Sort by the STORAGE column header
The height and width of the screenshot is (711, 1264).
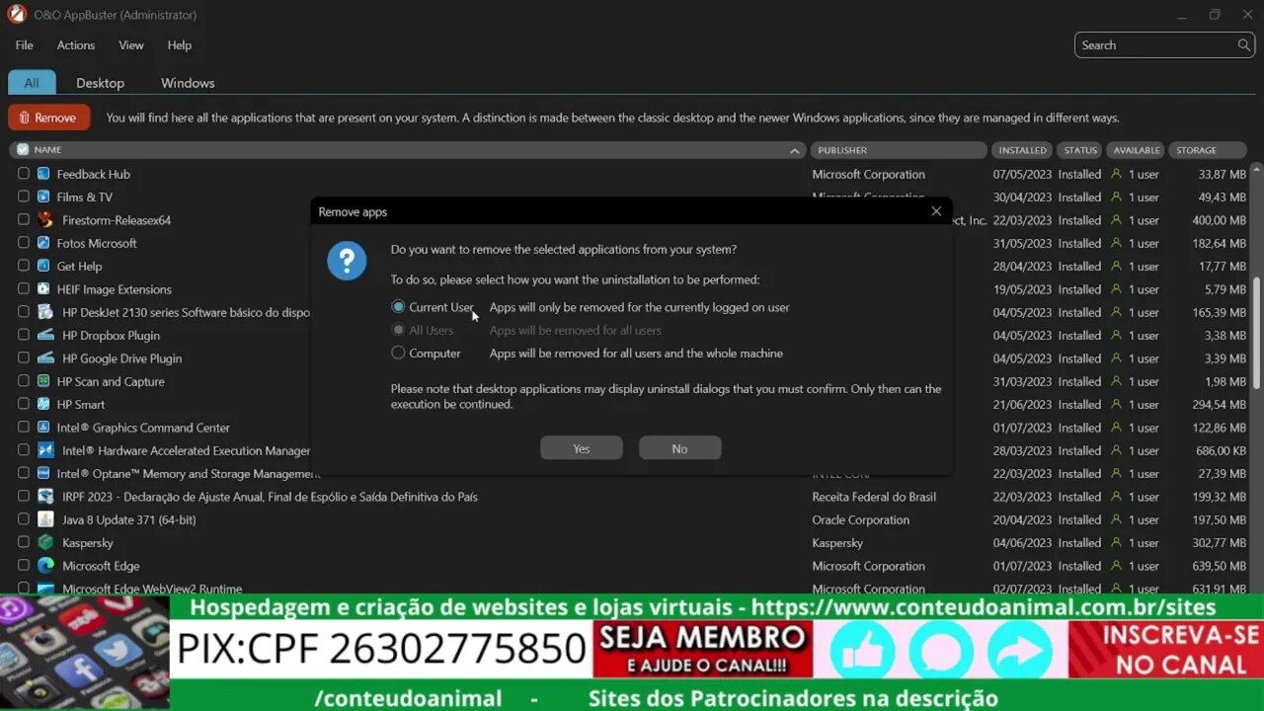pyautogui.click(x=1207, y=150)
